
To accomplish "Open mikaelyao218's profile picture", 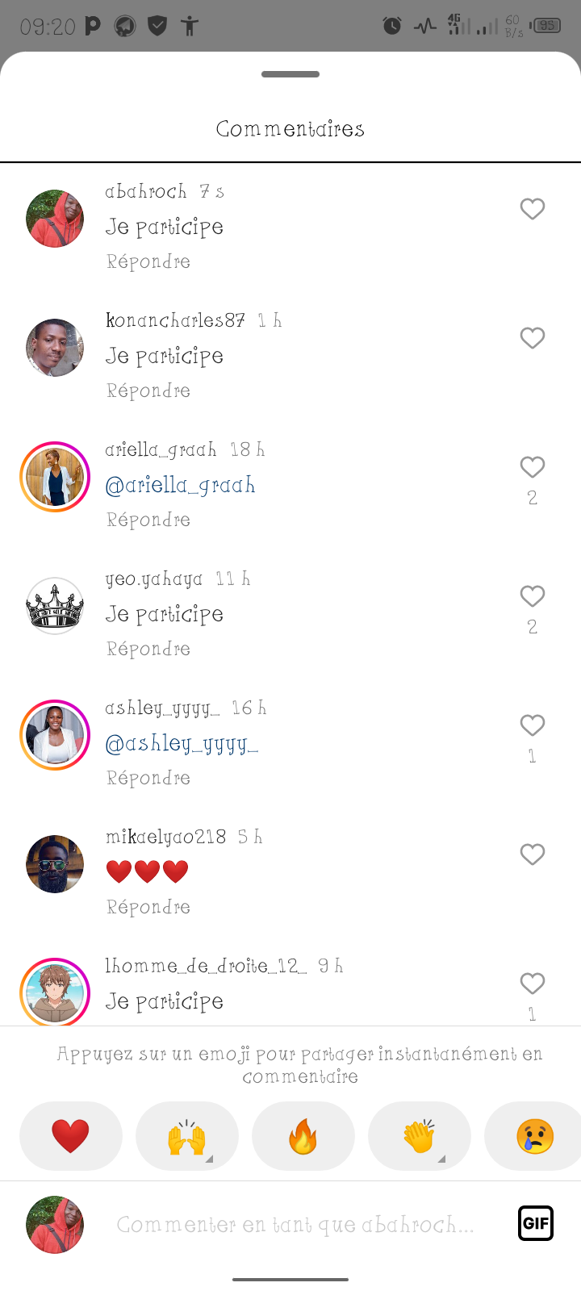I will (55, 864).
